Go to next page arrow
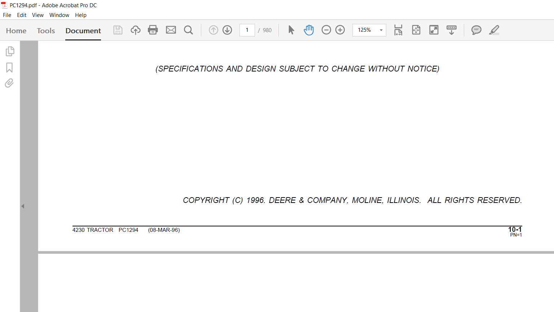The height and width of the screenshot is (312, 554). pyautogui.click(x=227, y=30)
